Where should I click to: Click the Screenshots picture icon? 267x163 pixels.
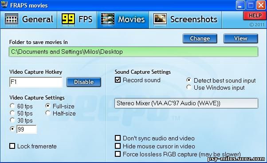point(160,19)
